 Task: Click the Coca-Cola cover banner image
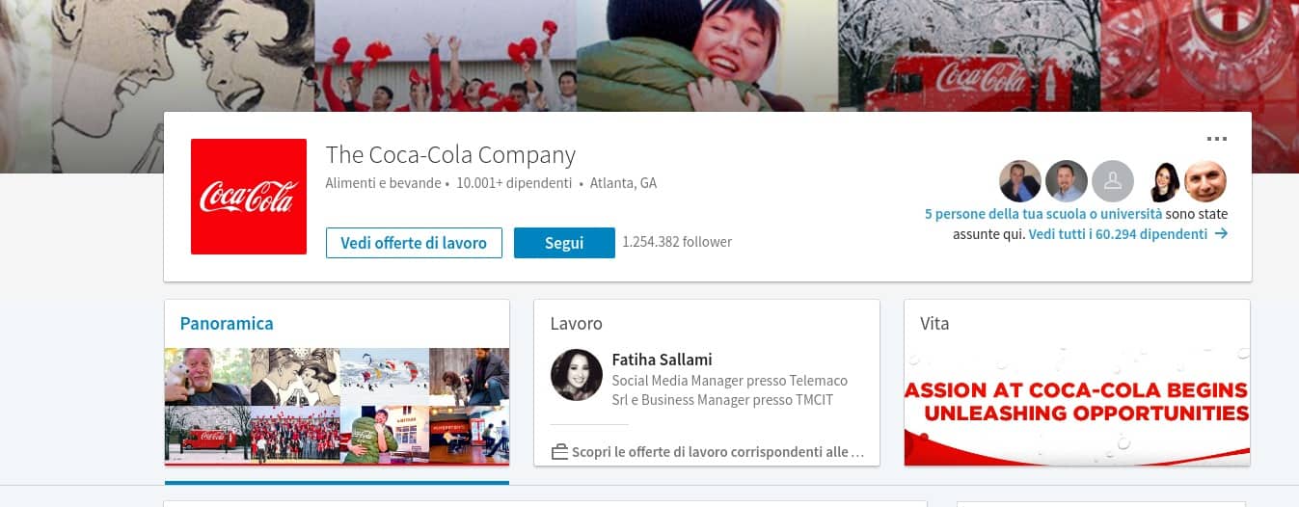(649, 56)
